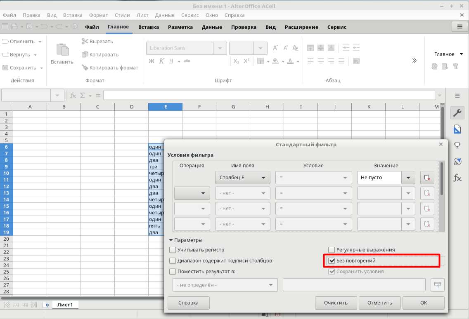Switch to the Расширение ribbon tab
The width and height of the screenshot is (469, 319).
(x=301, y=27)
